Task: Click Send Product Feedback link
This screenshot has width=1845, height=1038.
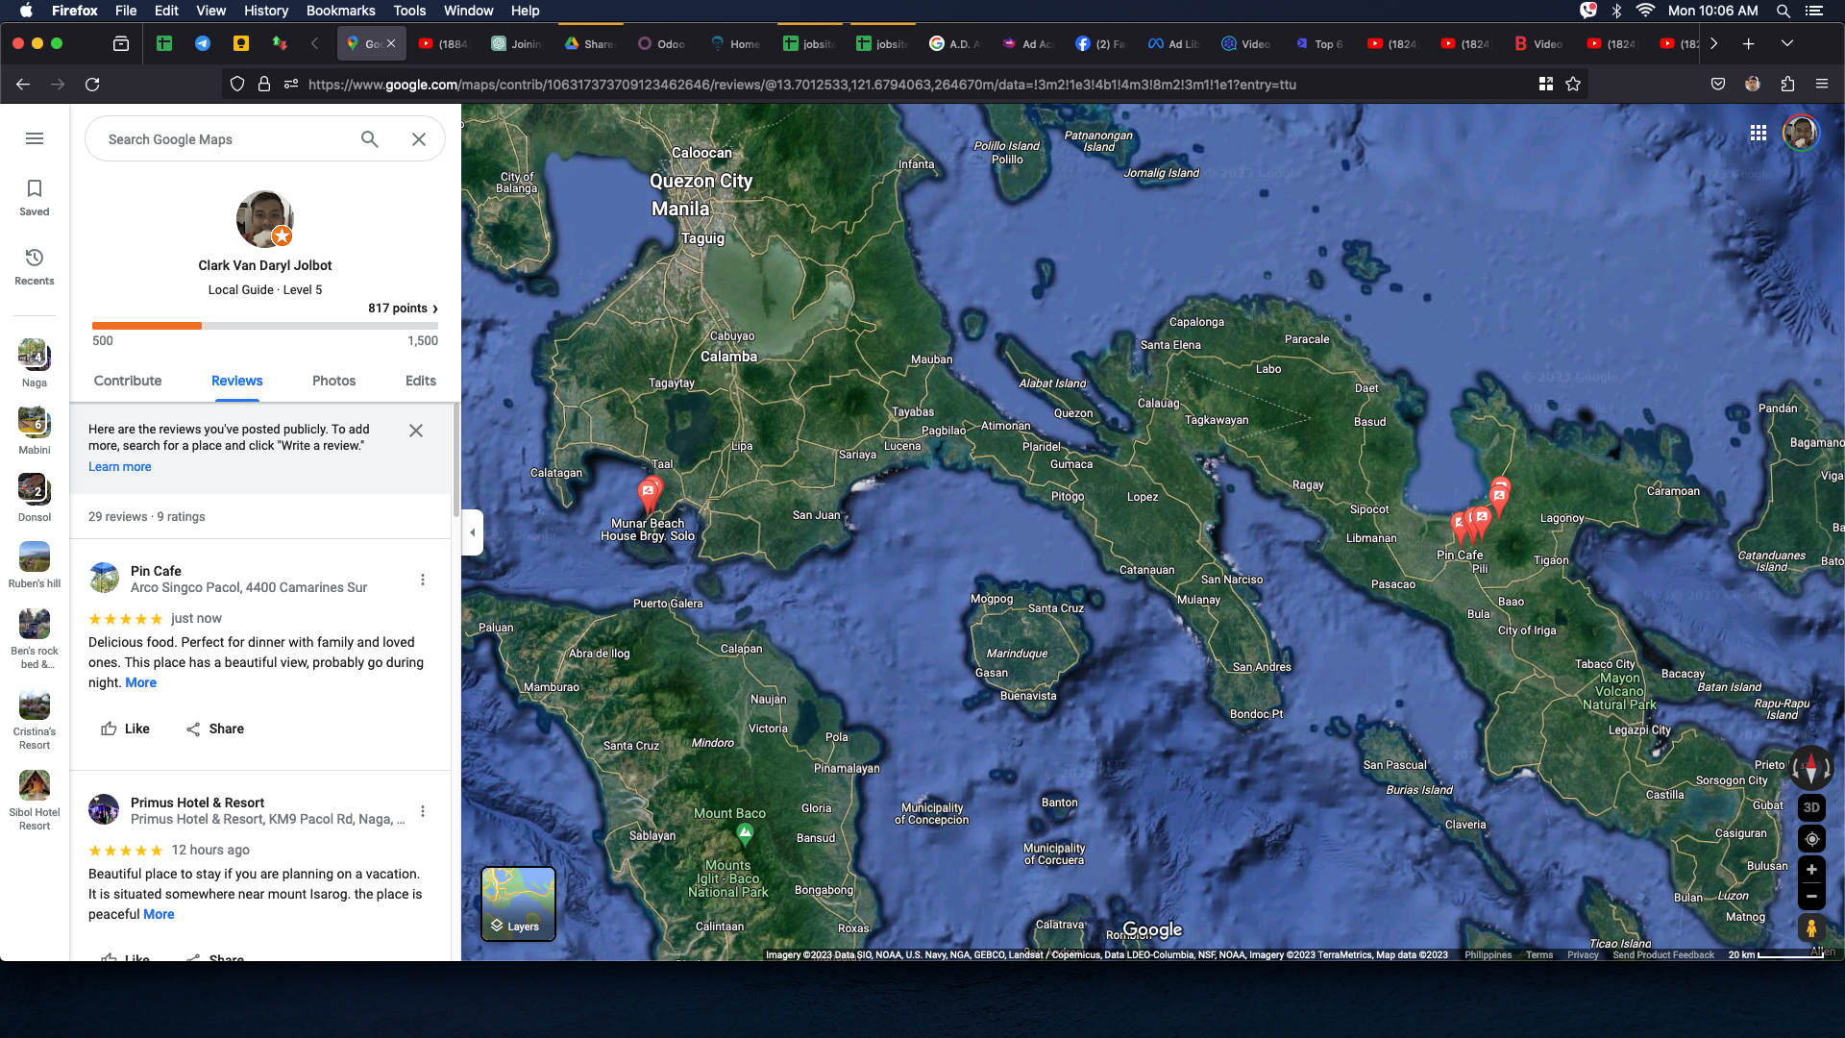Action: pyautogui.click(x=1663, y=955)
